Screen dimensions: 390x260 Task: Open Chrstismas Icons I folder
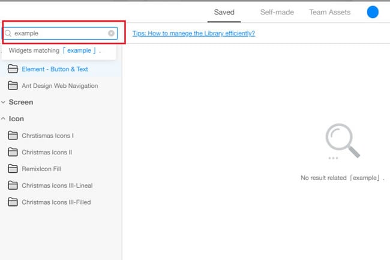(47, 136)
